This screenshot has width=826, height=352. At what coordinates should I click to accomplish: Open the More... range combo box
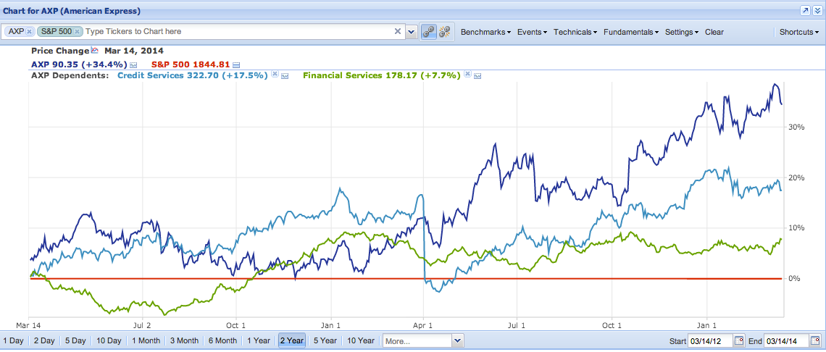click(x=423, y=341)
